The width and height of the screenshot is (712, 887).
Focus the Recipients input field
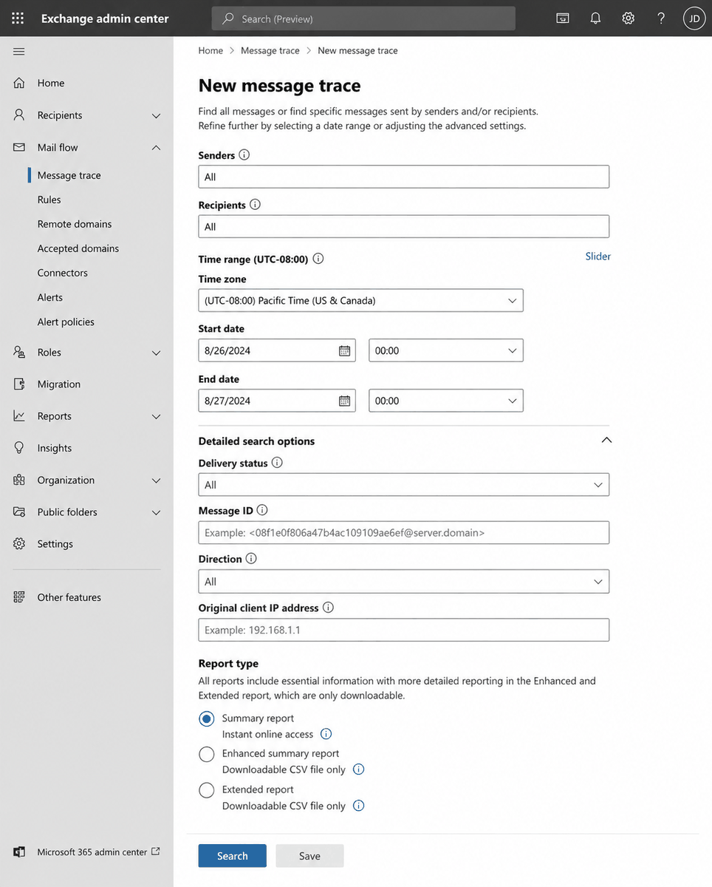(x=404, y=226)
